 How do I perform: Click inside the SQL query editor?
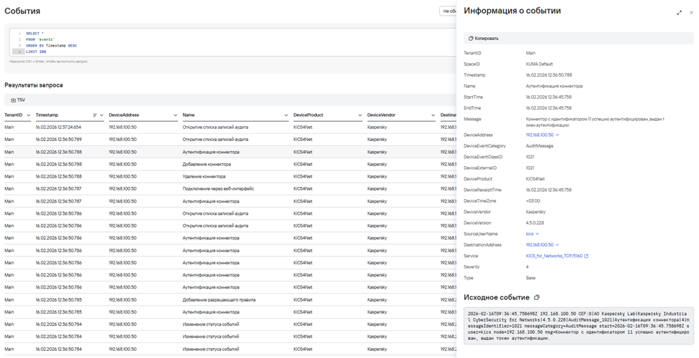tap(215, 43)
